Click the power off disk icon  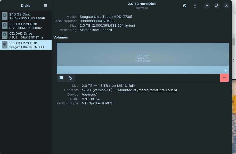(185, 6)
